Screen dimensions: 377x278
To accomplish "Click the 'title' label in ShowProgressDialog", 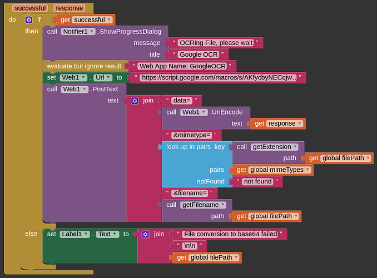I will click(155, 54).
